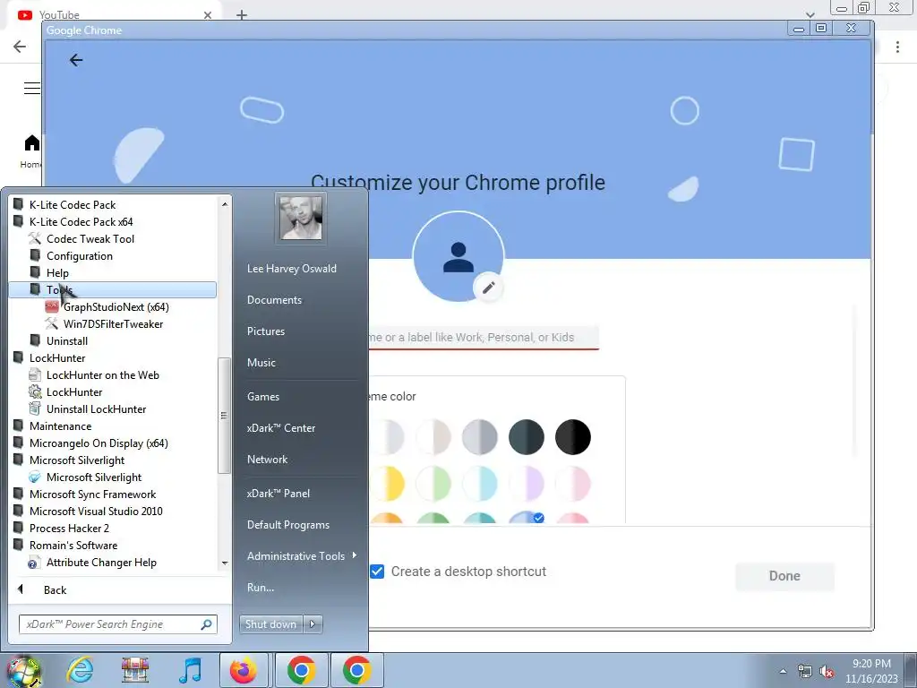
Task: Open the music note app in taskbar
Action: point(190,670)
